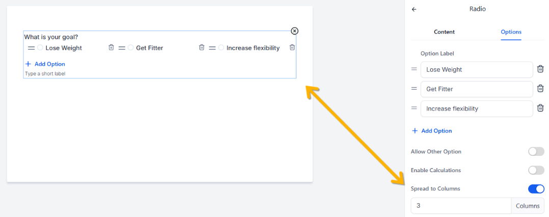Toggle Allow Other Option switch
This screenshot has height=217, width=549.
pos(536,152)
